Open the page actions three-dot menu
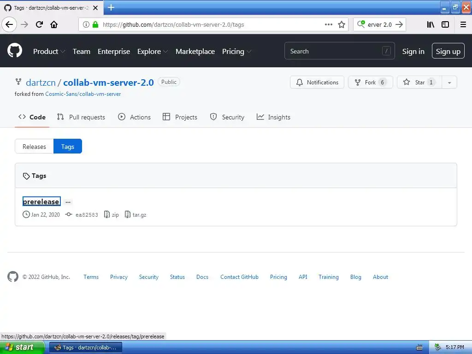The height and width of the screenshot is (354, 472). click(x=328, y=24)
